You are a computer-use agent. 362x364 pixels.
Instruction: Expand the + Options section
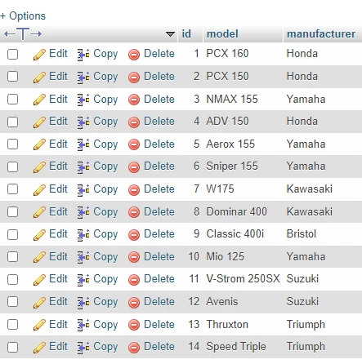point(23,16)
